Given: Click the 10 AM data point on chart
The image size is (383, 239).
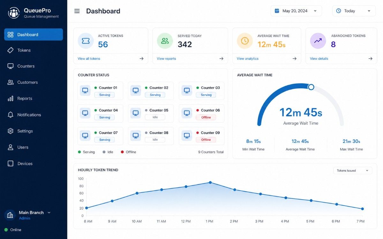Looking at the screenshot, I should tap(137, 193).
